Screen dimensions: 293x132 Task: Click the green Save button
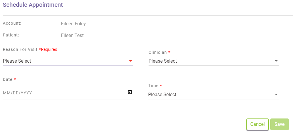pyautogui.click(x=279, y=124)
